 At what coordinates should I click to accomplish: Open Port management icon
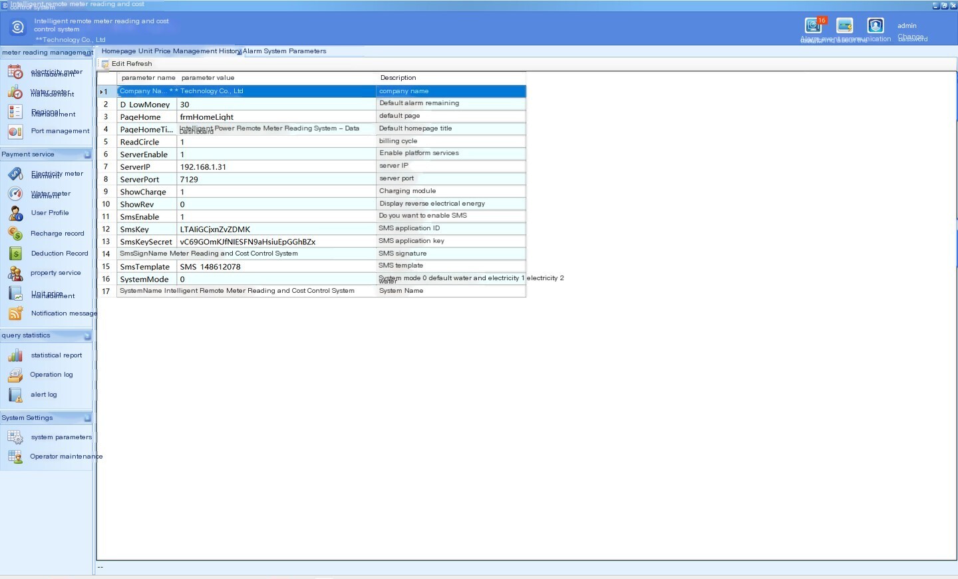[15, 131]
